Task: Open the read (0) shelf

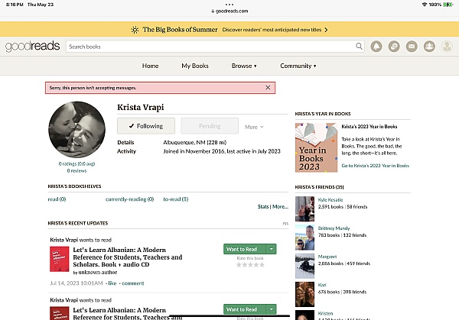Action: (x=57, y=199)
